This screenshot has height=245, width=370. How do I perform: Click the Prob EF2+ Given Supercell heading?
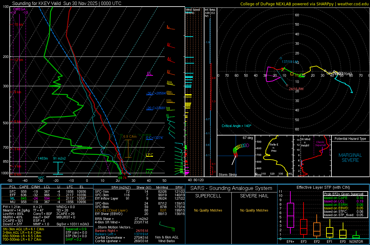(x=344, y=194)
